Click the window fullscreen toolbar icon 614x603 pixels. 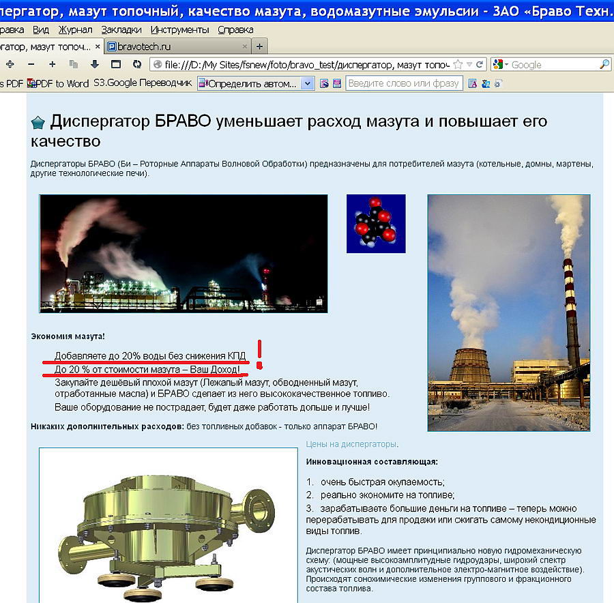(x=116, y=64)
